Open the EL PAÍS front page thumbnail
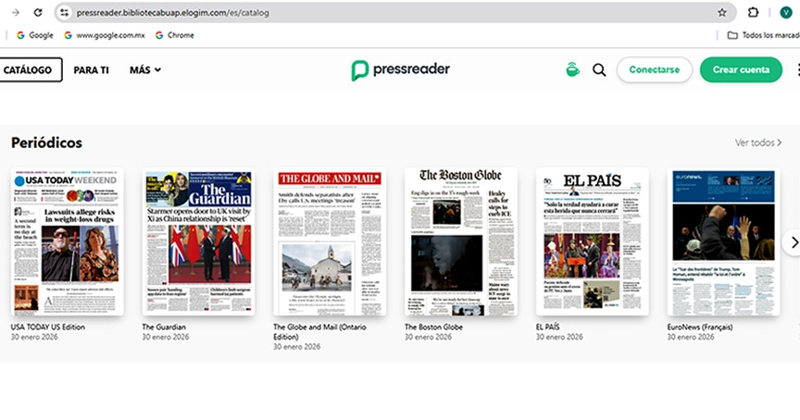800x420 pixels. click(x=593, y=243)
